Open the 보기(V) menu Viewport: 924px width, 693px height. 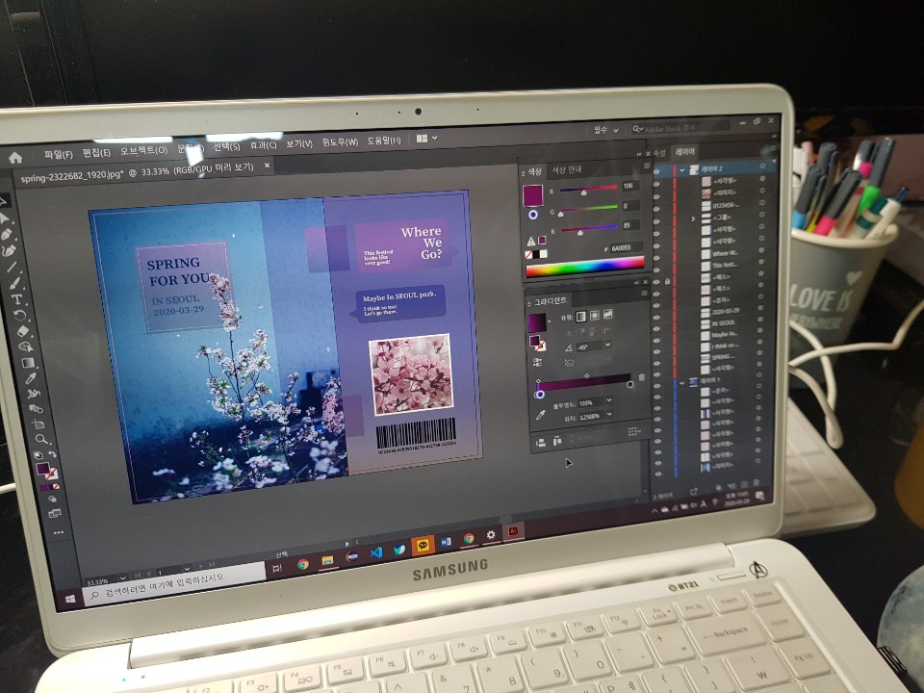pyautogui.click(x=299, y=143)
